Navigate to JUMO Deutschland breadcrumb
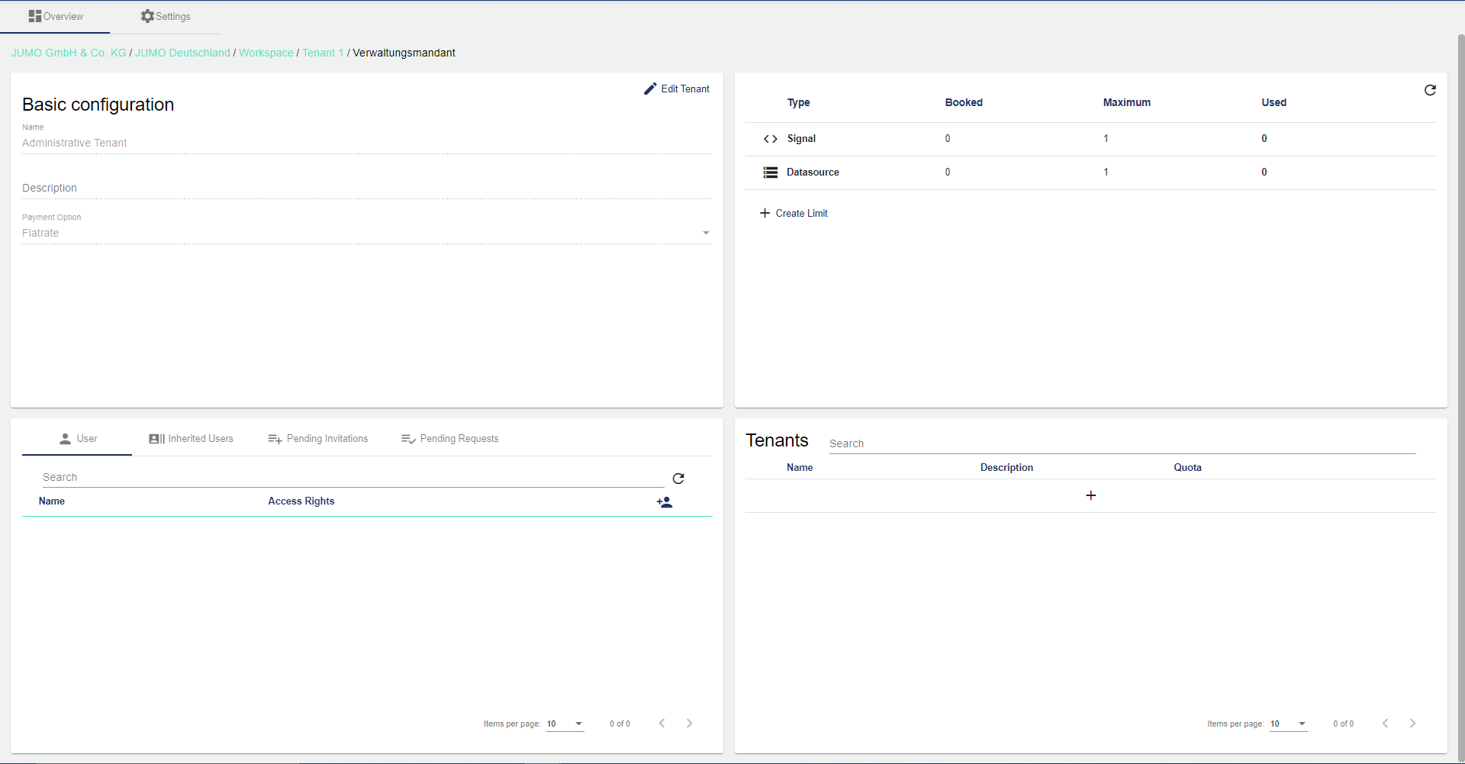This screenshot has height=764, width=1465. [182, 53]
